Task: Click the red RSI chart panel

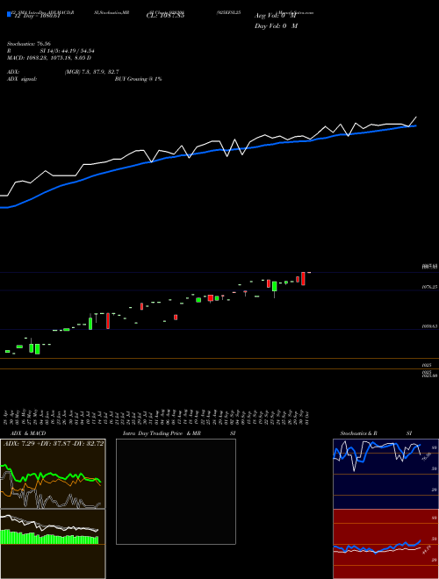Action: (385, 544)
